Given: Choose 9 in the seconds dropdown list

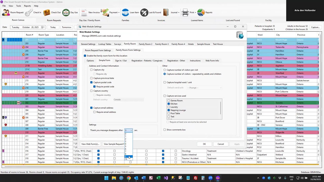Looking at the screenshot, I should [x=129, y=156].
